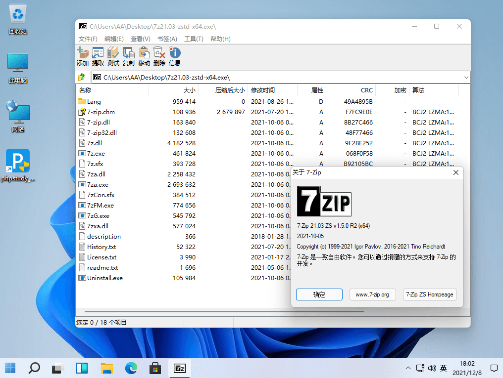Click the Info (信息) toolbar icon
503x378 pixels.
point(175,56)
